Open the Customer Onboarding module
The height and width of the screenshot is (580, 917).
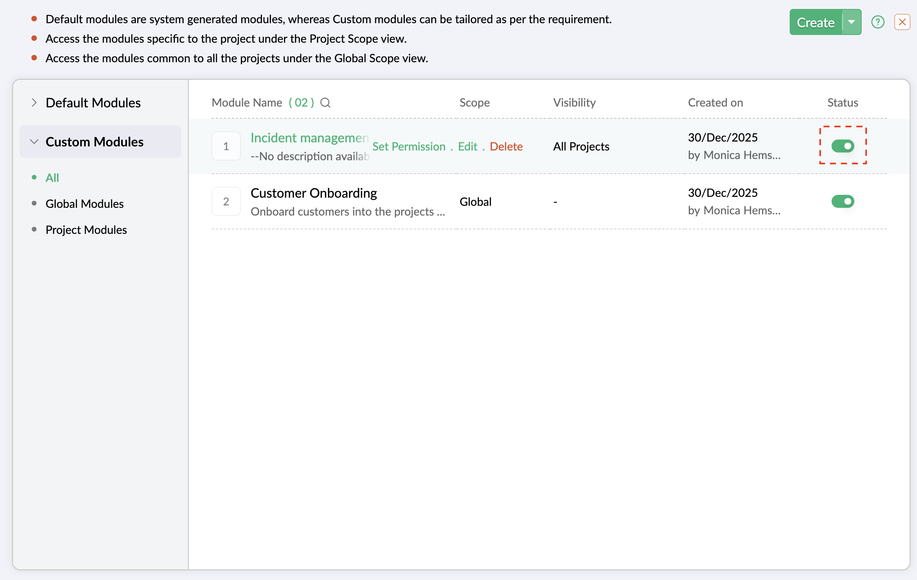click(314, 193)
